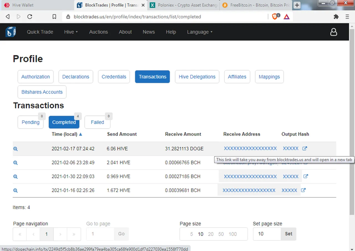Reload the page with the refresh icon

point(30,17)
